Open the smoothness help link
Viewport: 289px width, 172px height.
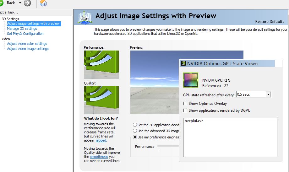coord(99,157)
